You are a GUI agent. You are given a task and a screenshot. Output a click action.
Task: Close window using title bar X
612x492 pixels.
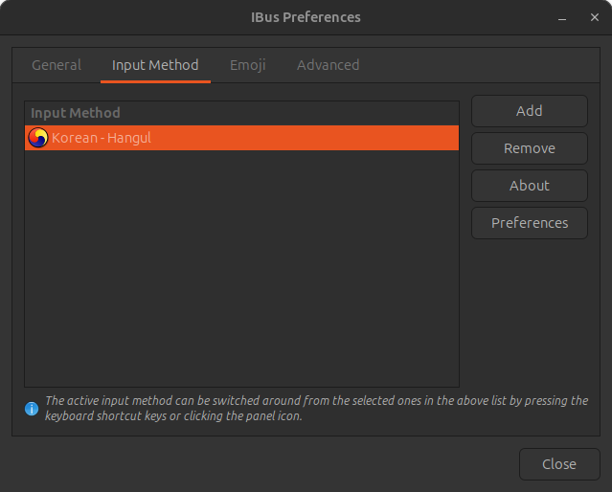click(x=595, y=17)
